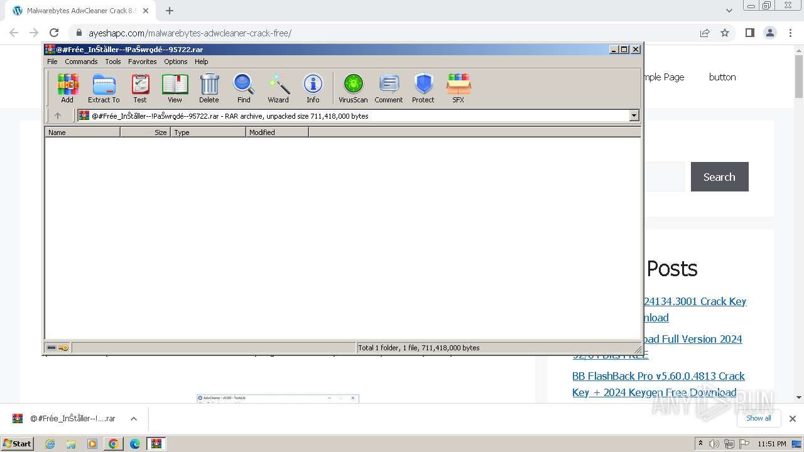Close the Chrome downloads bar
Image resolution: width=804 pixels, height=452 pixels.
[x=793, y=419]
